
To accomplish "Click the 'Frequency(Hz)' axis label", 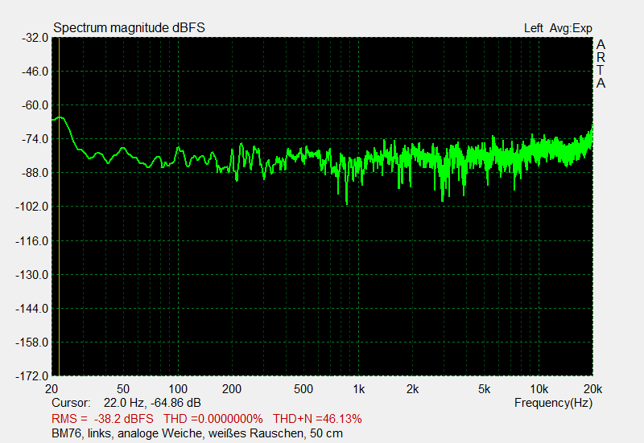I will [x=553, y=404].
